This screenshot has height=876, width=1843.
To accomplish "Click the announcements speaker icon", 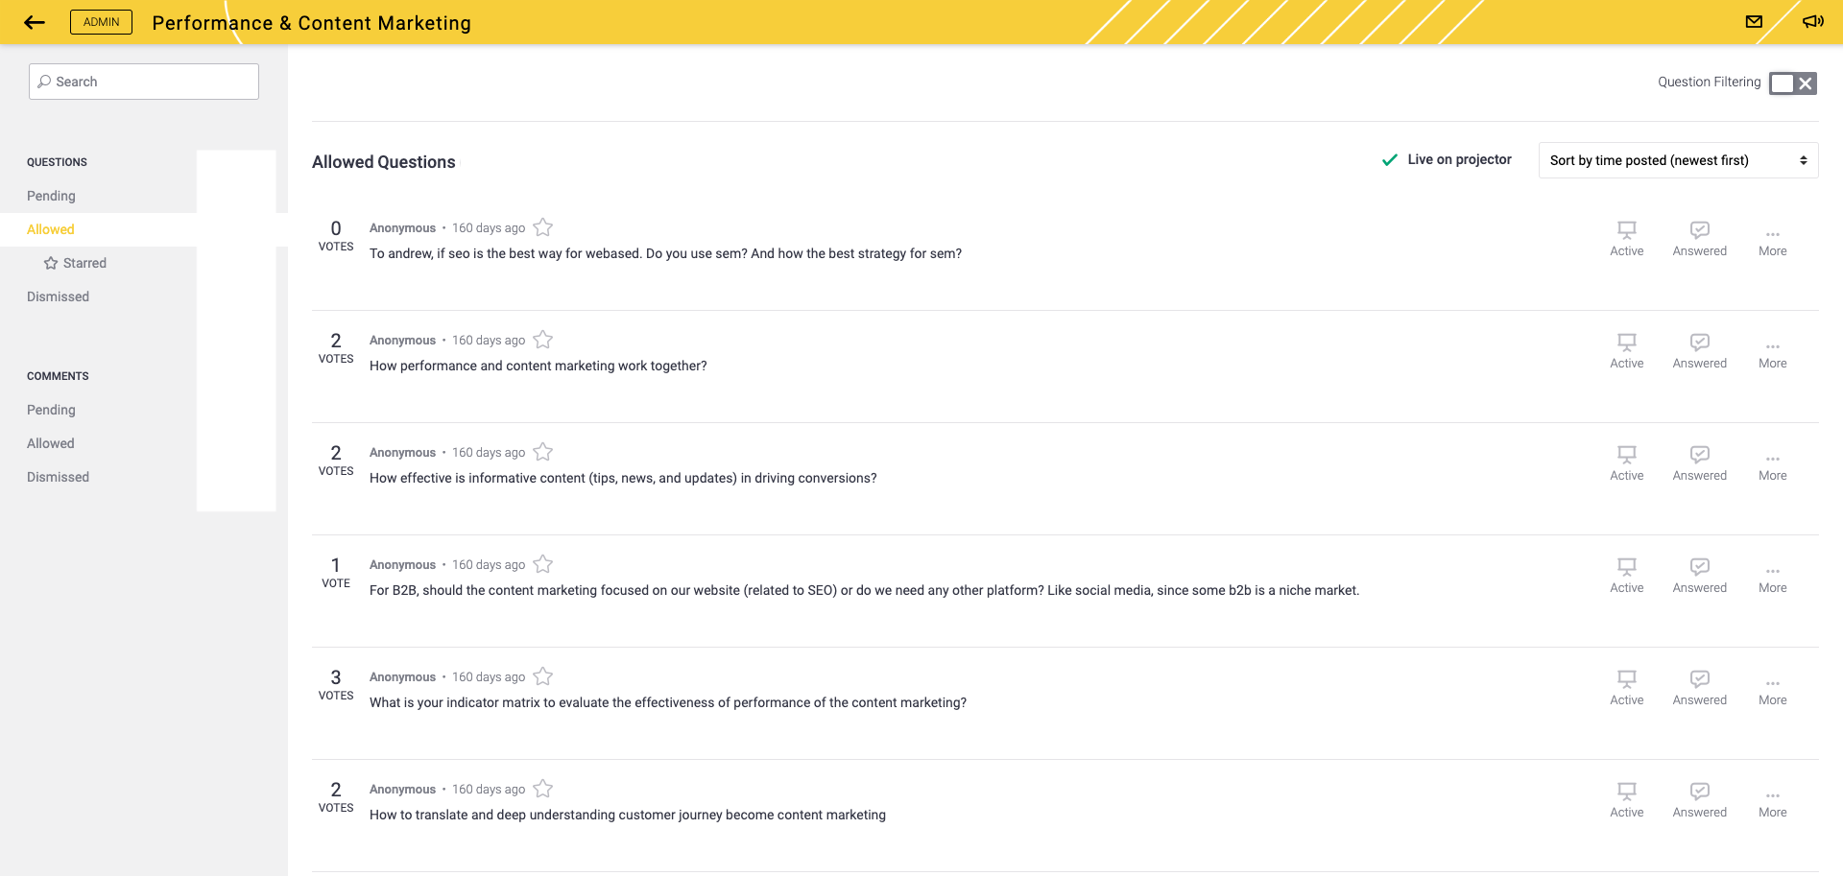I will coord(1812,21).
